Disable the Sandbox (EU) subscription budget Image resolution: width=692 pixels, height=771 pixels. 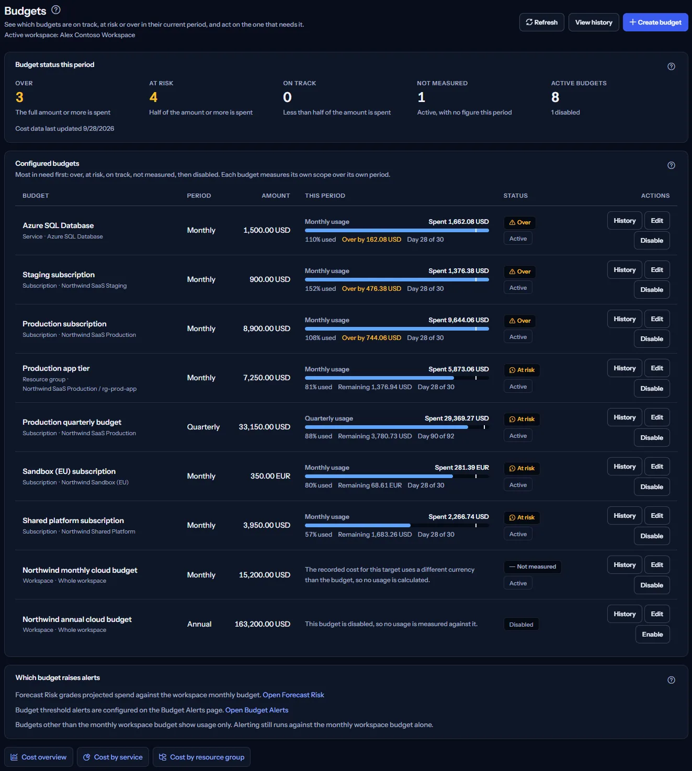pyautogui.click(x=652, y=487)
